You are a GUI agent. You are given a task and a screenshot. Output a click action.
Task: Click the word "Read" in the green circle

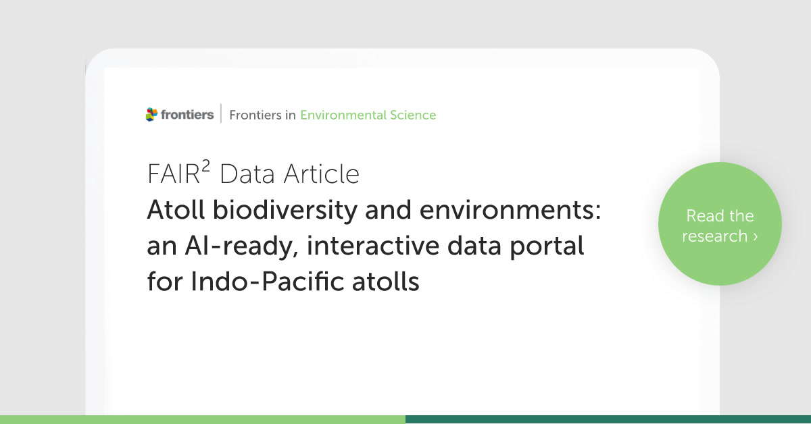[x=702, y=216]
